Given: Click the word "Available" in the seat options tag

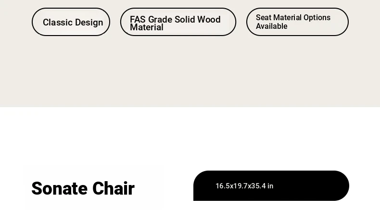Looking at the screenshot, I should (272, 26).
